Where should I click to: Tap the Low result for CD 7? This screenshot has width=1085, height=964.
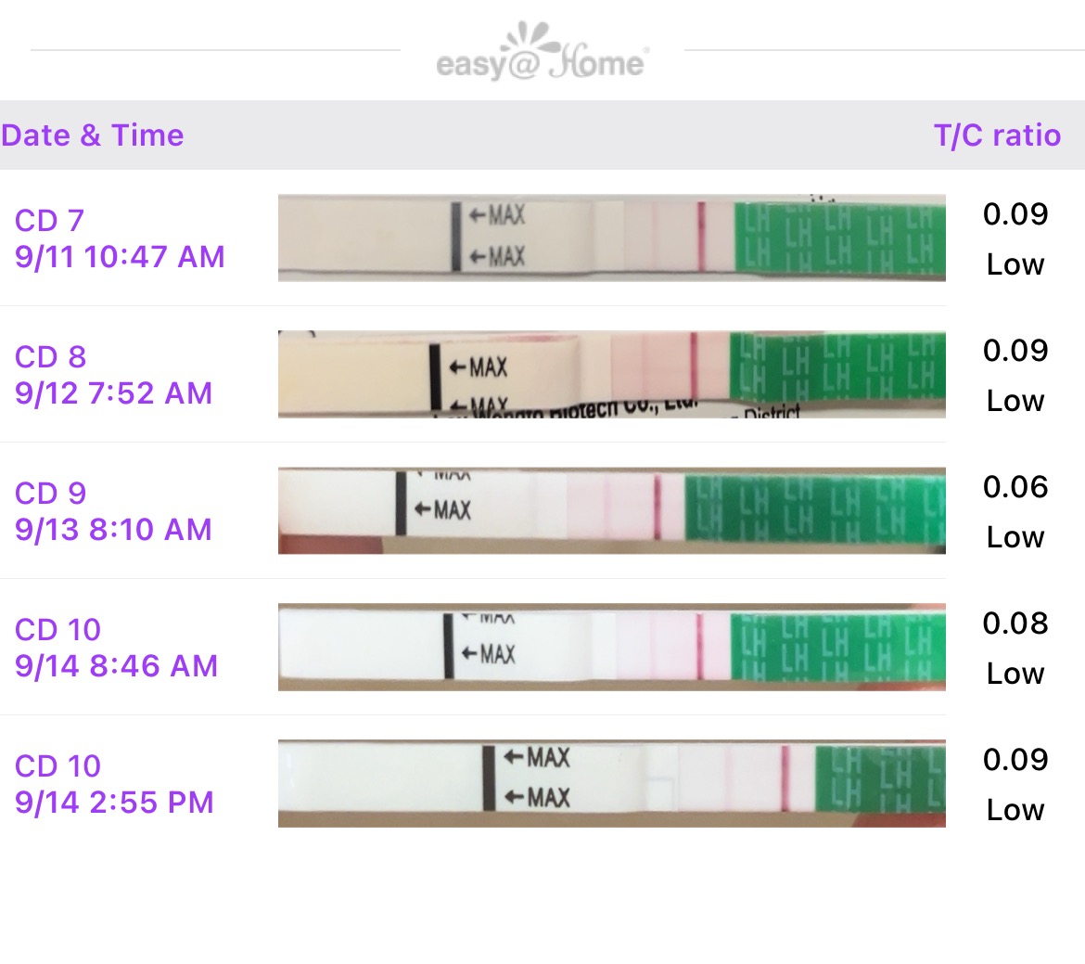coord(1015,265)
